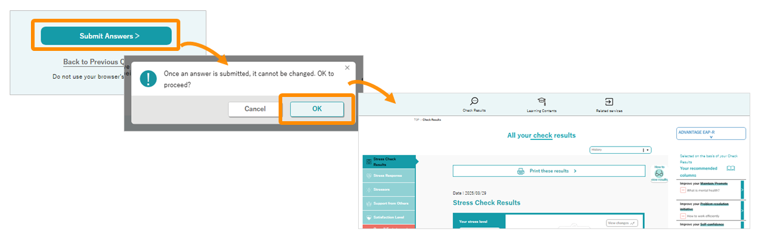Open How to view results glasses icon
The image size is (763, 243).
coord(659,173)
